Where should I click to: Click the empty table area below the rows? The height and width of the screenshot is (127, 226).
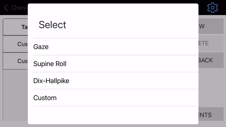[15, 95]
